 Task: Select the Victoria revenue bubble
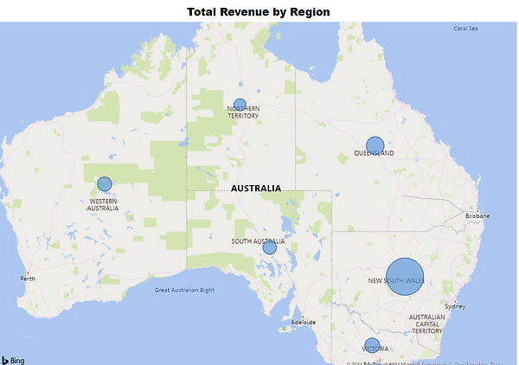pos(372,345)
